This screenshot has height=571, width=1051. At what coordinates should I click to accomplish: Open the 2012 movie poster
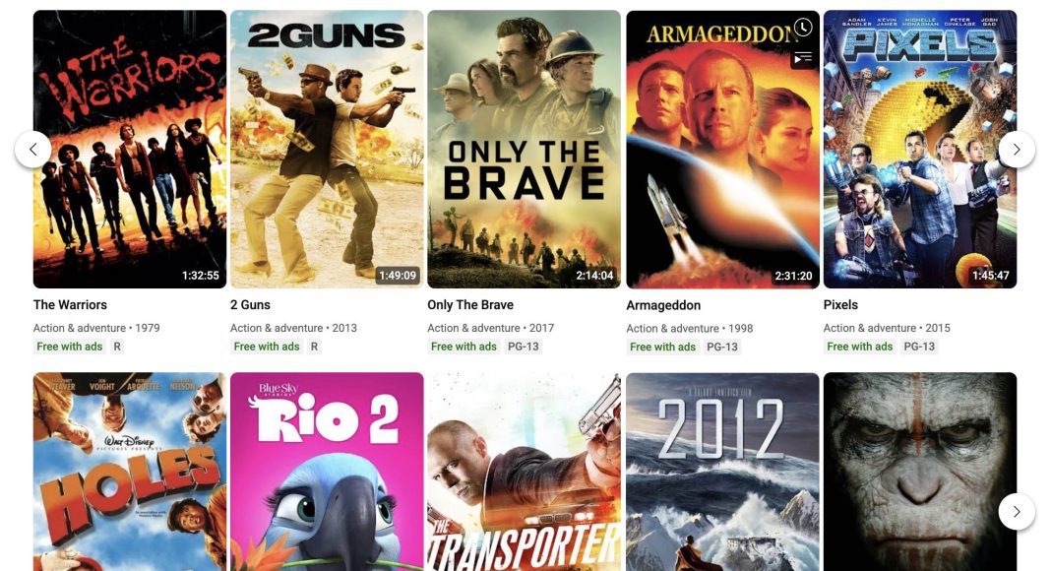coord(722,472)
